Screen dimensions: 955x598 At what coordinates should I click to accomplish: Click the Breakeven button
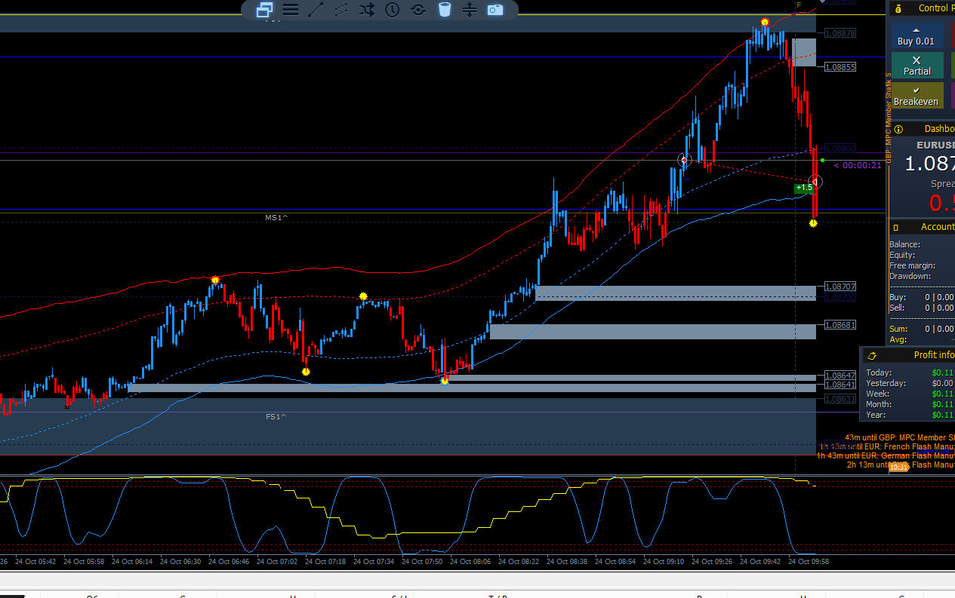[x=917, y=96]
